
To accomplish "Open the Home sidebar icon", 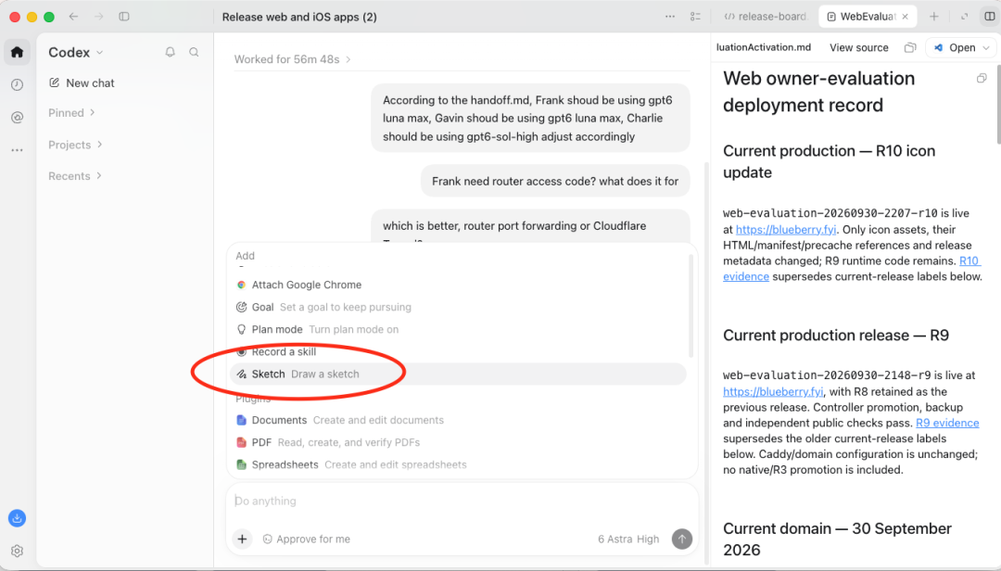I will click(x=18, y=52).
